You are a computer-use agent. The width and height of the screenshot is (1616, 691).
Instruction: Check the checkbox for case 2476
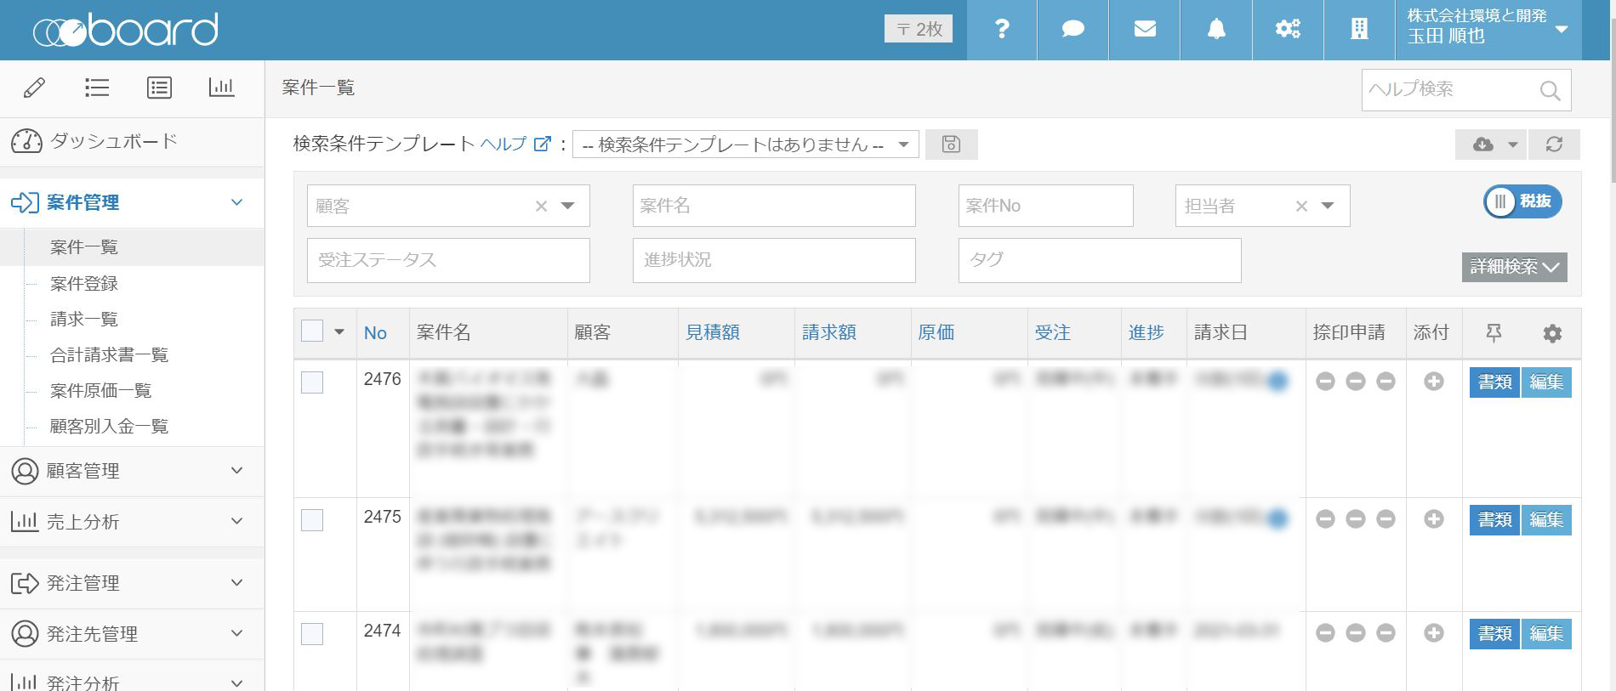(x=312, y=382)
